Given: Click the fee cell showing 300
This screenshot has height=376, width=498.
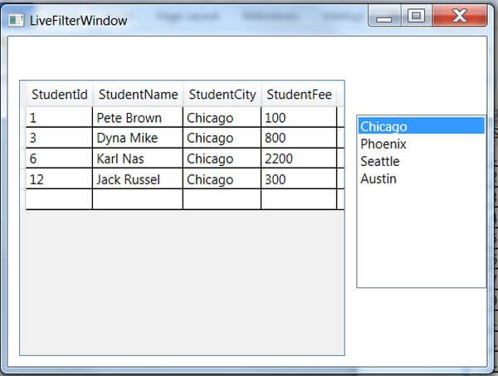Looking at the screenshot, I should [x=299, y=179].
